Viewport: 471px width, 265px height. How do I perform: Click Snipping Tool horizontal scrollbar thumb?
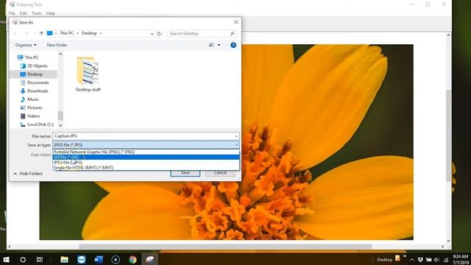pyautogui.click(x=225, y=247)
